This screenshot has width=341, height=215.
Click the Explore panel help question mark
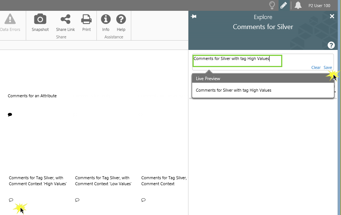[x=331, y=45]
